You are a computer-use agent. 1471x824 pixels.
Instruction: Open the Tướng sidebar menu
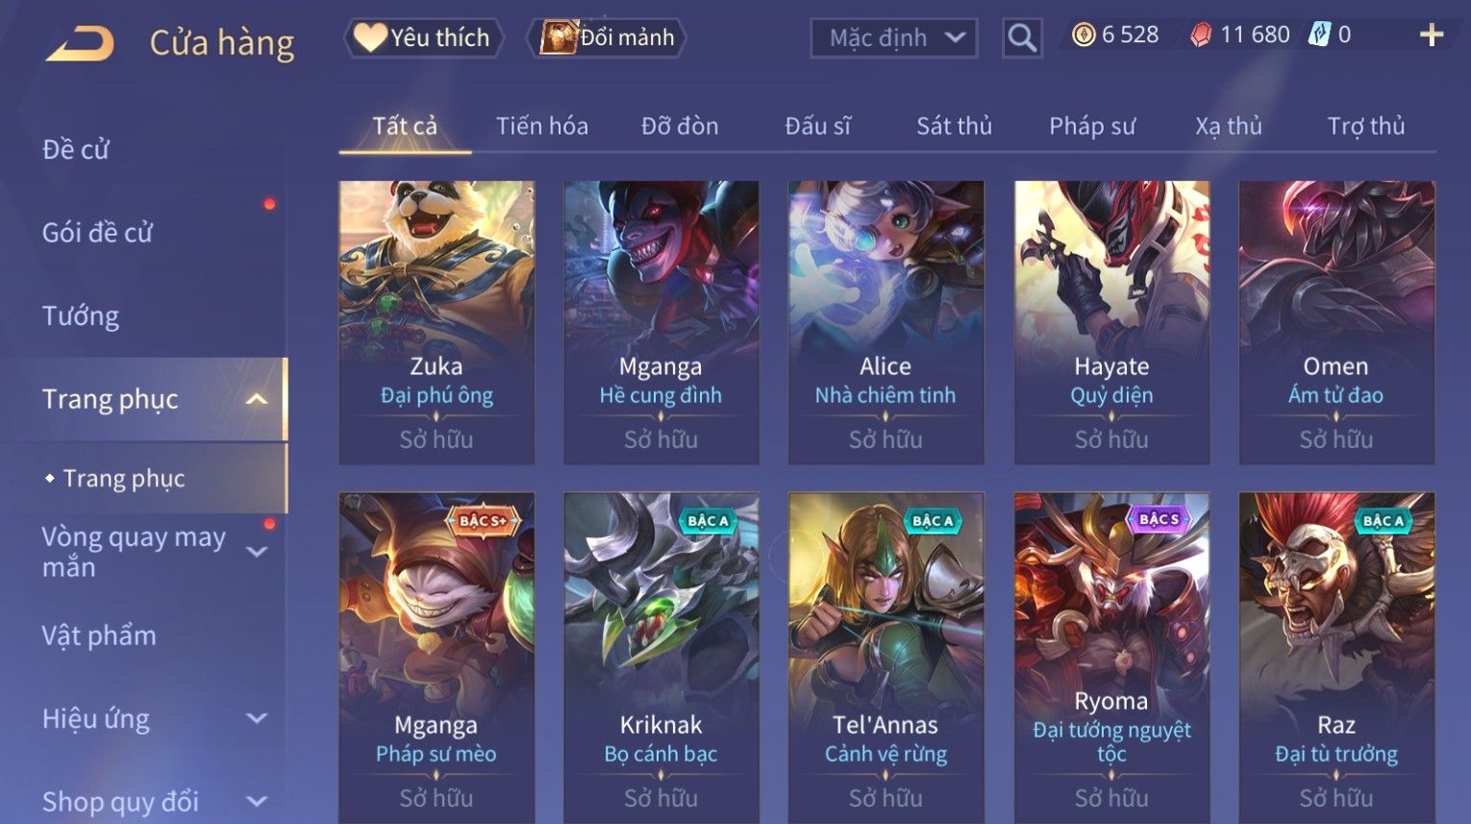point(81,315)
